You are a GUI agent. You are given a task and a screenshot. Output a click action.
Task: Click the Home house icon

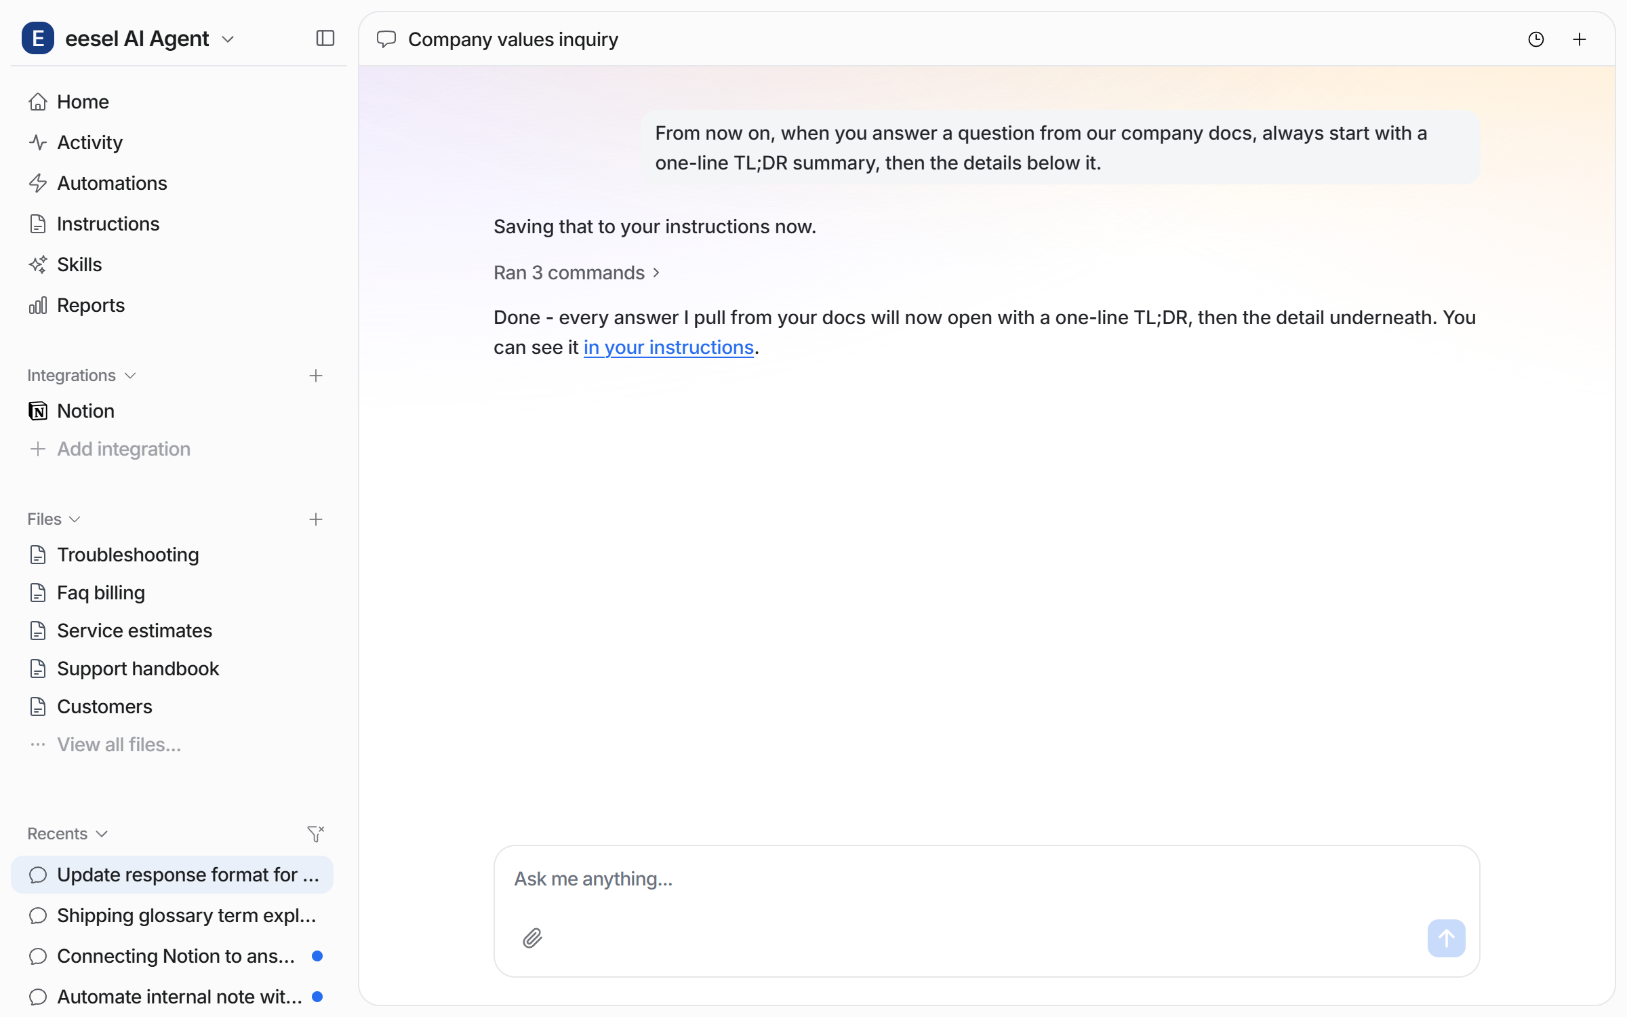tap(38, 102)
